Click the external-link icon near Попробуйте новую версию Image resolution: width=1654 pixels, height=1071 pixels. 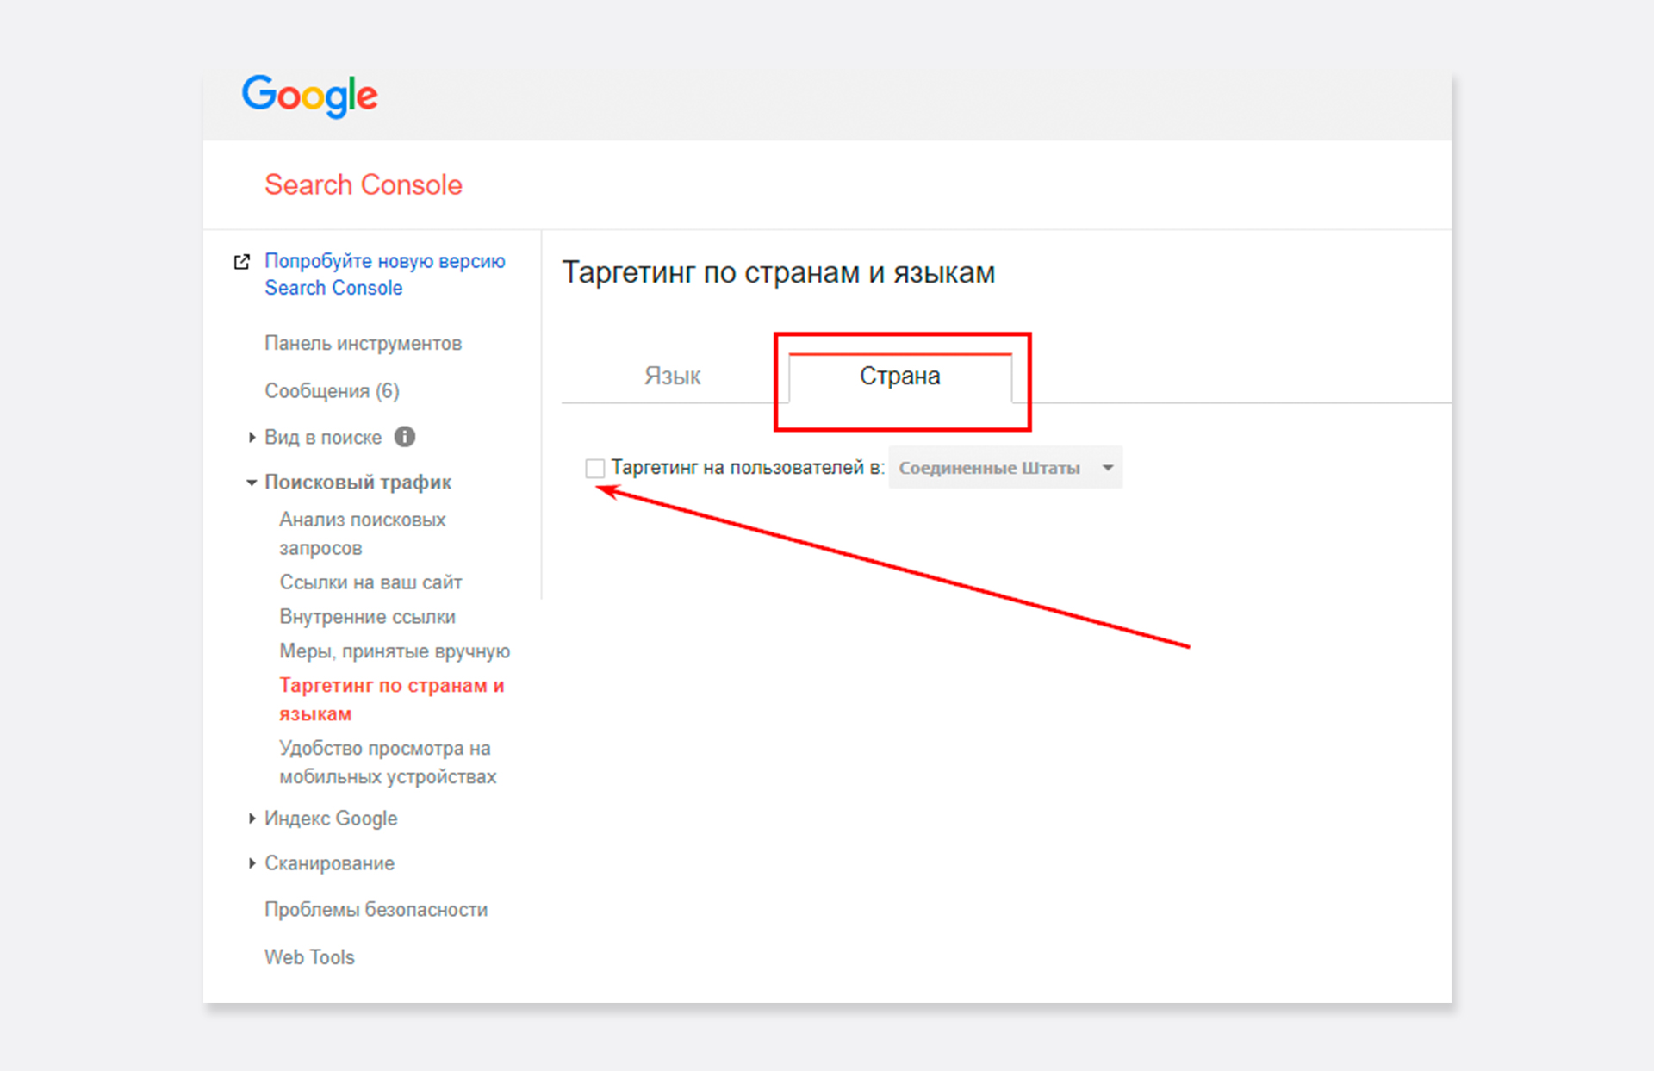click(x=242, y=261)
